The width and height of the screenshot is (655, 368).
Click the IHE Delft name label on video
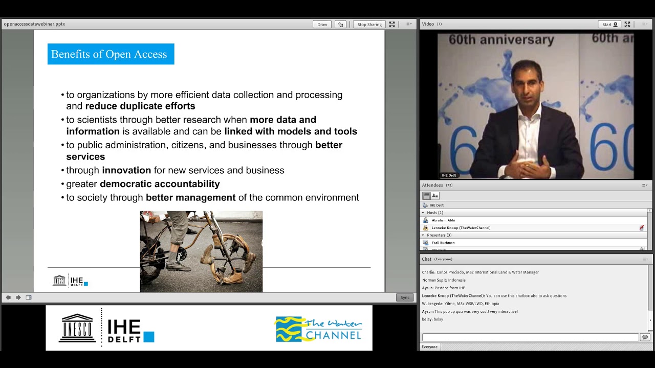click(449, 175)
